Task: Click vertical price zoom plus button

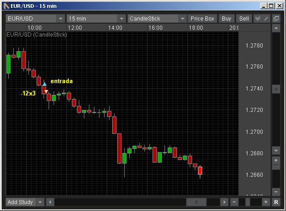Action: point(276,161)
